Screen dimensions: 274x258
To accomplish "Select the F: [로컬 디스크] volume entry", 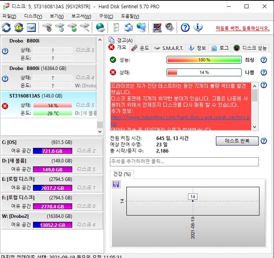I will 52,202.
